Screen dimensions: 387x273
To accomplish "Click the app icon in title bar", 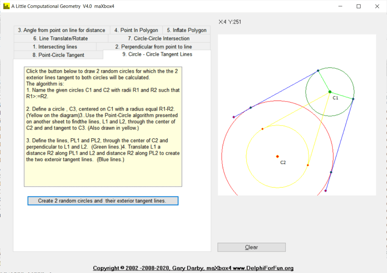I will 6,6.
